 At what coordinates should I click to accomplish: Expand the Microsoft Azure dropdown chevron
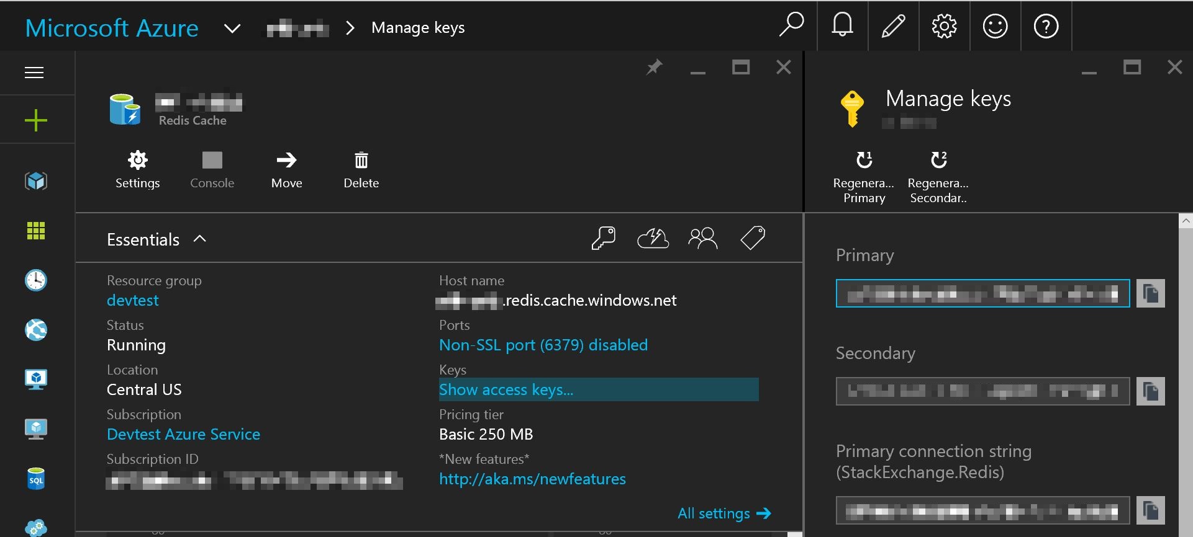(x=232, y=29)
